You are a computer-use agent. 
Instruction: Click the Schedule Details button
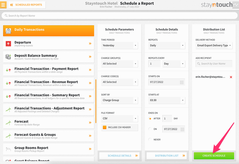[119, 156]
